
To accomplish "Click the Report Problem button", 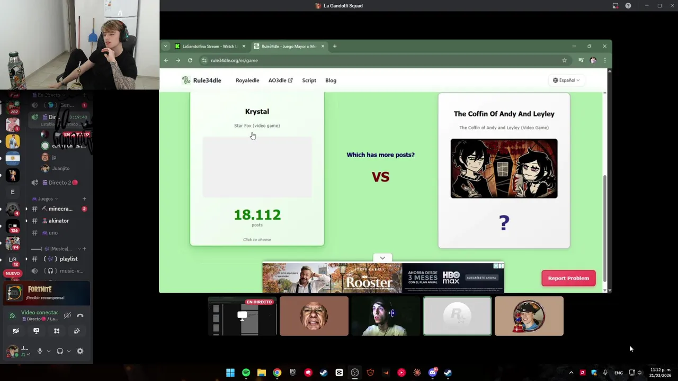I will point(568,278).
